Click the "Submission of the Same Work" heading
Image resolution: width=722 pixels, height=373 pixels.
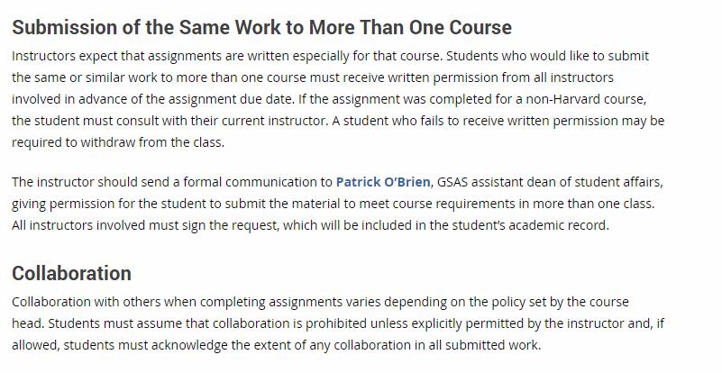coord(261,27)
